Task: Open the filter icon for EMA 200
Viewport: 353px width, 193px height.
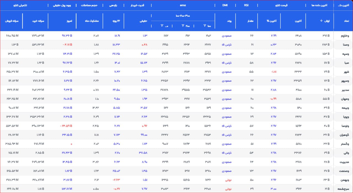Action: pos(183,26)
